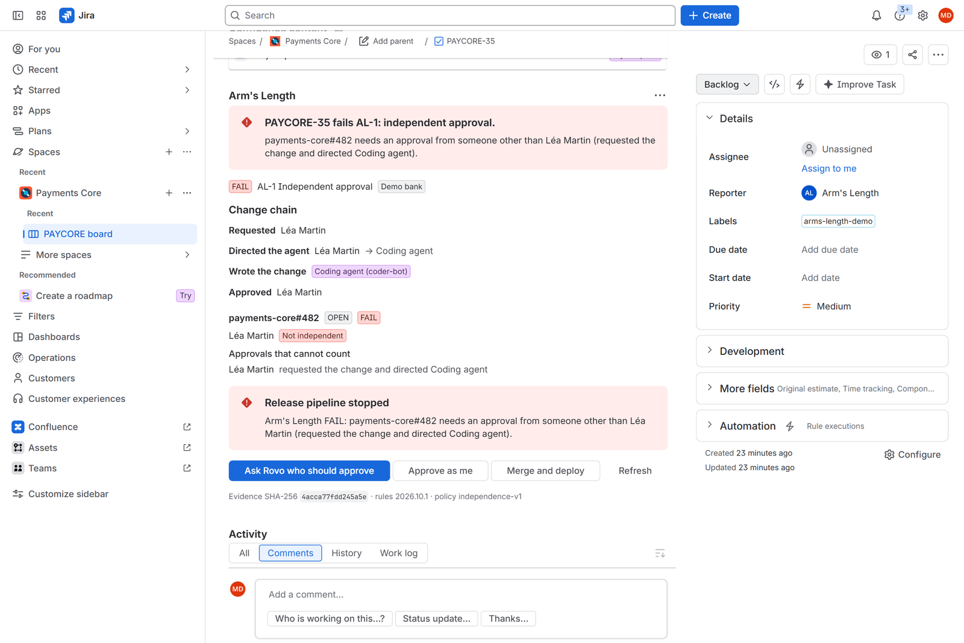This screenshot has width=964, height=643.
Task: Open Teams external link icon
Action: tap(187, 468)
